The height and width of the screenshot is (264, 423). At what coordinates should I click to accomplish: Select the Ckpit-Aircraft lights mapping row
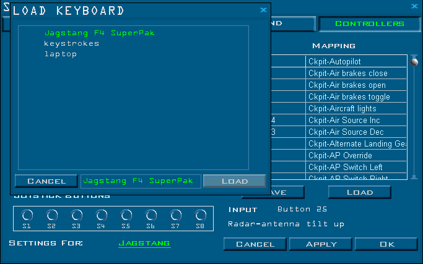(356, 109)
